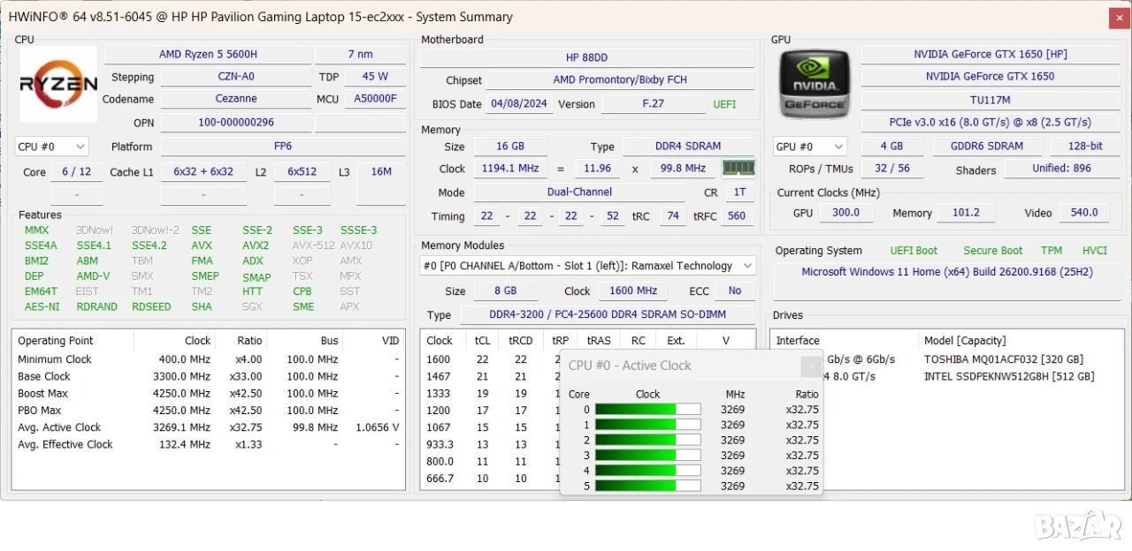Click the Dual-Channel memory mode field

[580, 192]
